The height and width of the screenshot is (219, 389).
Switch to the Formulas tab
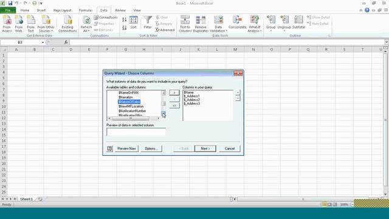86,10
